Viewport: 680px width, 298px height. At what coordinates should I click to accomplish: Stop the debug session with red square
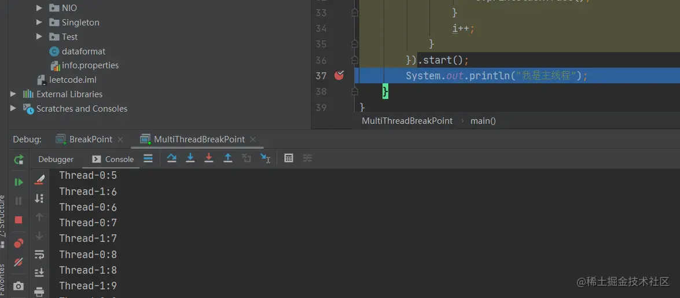19,220
